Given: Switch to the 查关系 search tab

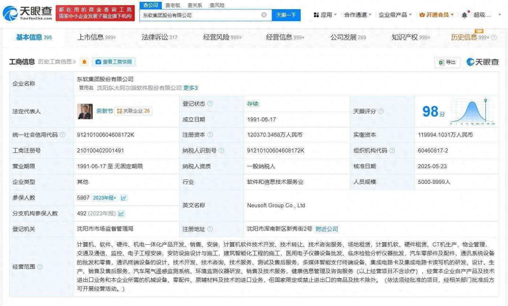Looking at the screenshot, I should pyautogui.click(x=195, y=5).
